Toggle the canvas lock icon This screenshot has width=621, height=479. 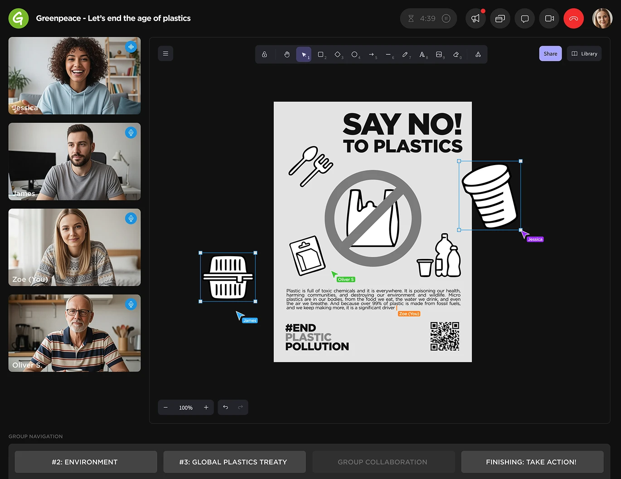tap(264, 54)
